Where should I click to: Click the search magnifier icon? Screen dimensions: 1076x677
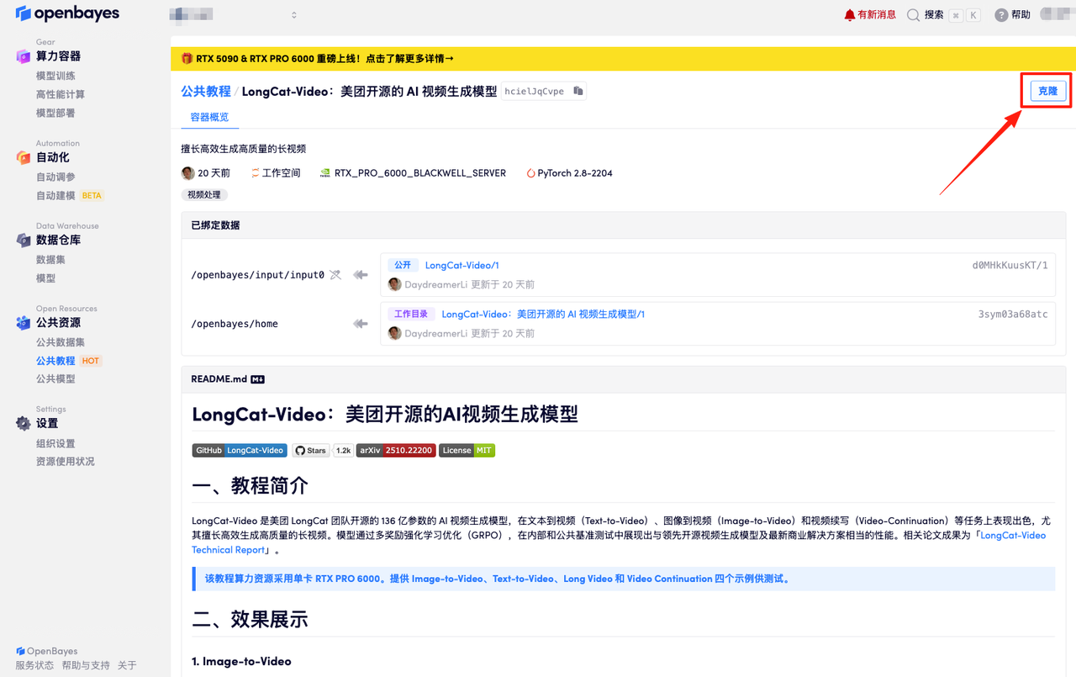click(x=913, y=15)
